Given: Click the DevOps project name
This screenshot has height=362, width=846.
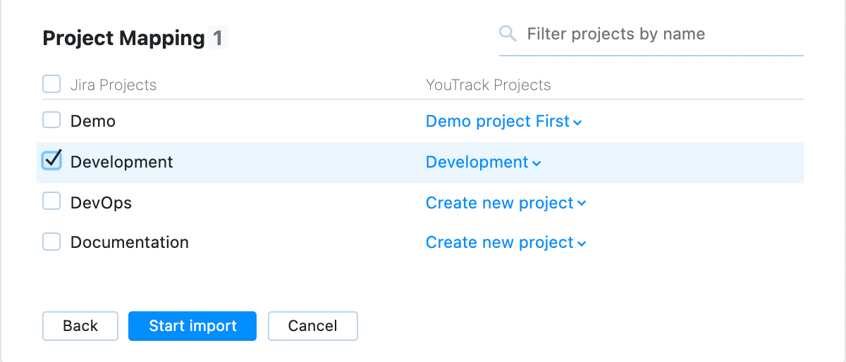Looking at the screenshot, I should [x=101, y=203].
